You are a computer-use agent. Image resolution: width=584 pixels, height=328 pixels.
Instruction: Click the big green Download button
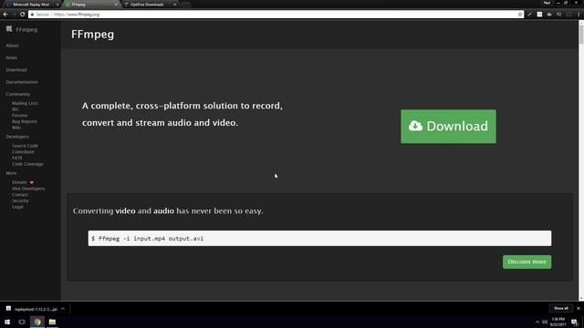click(x=448, y=126)
